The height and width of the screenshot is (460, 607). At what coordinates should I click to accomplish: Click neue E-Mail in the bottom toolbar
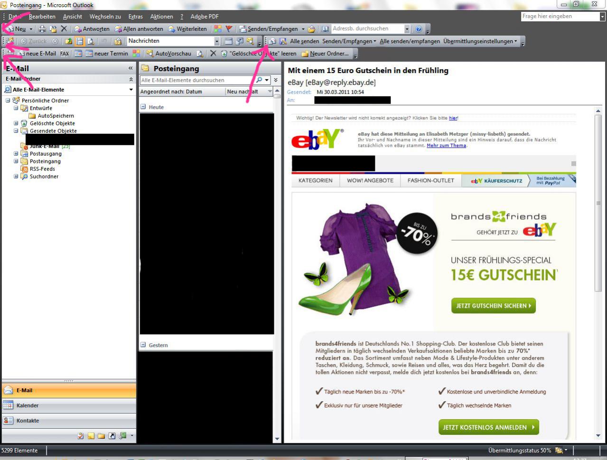(x=37, y=54)
